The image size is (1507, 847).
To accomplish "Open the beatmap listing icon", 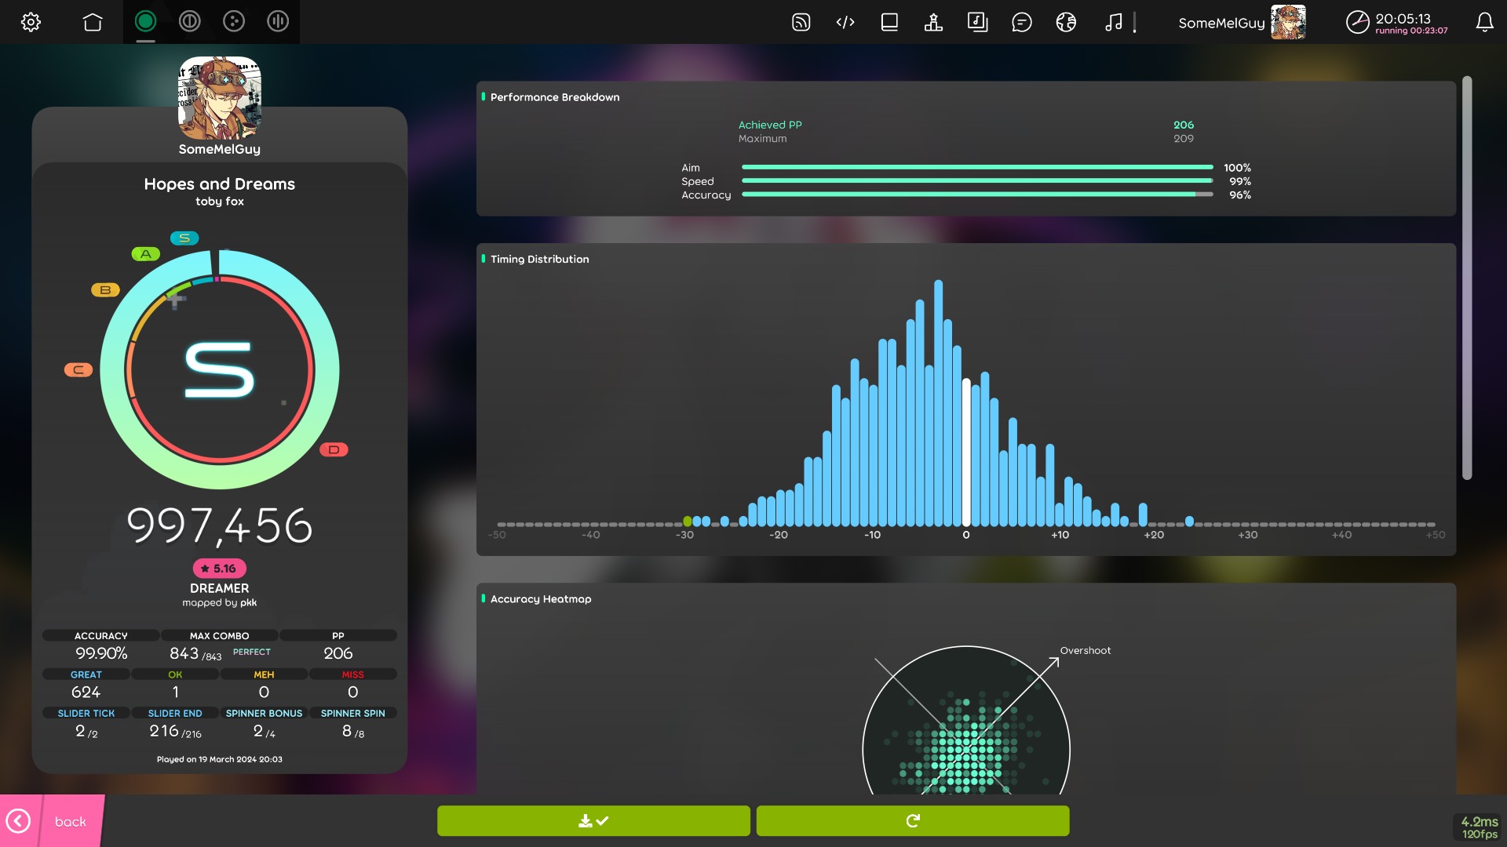I will pos(977,22).
